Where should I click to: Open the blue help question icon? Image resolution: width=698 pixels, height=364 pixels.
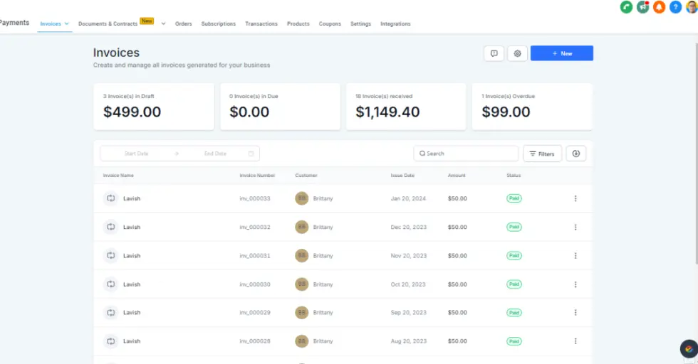[676, 7]
